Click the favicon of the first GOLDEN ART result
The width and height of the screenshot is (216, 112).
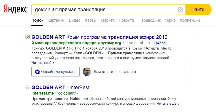[x=27, y=37]
